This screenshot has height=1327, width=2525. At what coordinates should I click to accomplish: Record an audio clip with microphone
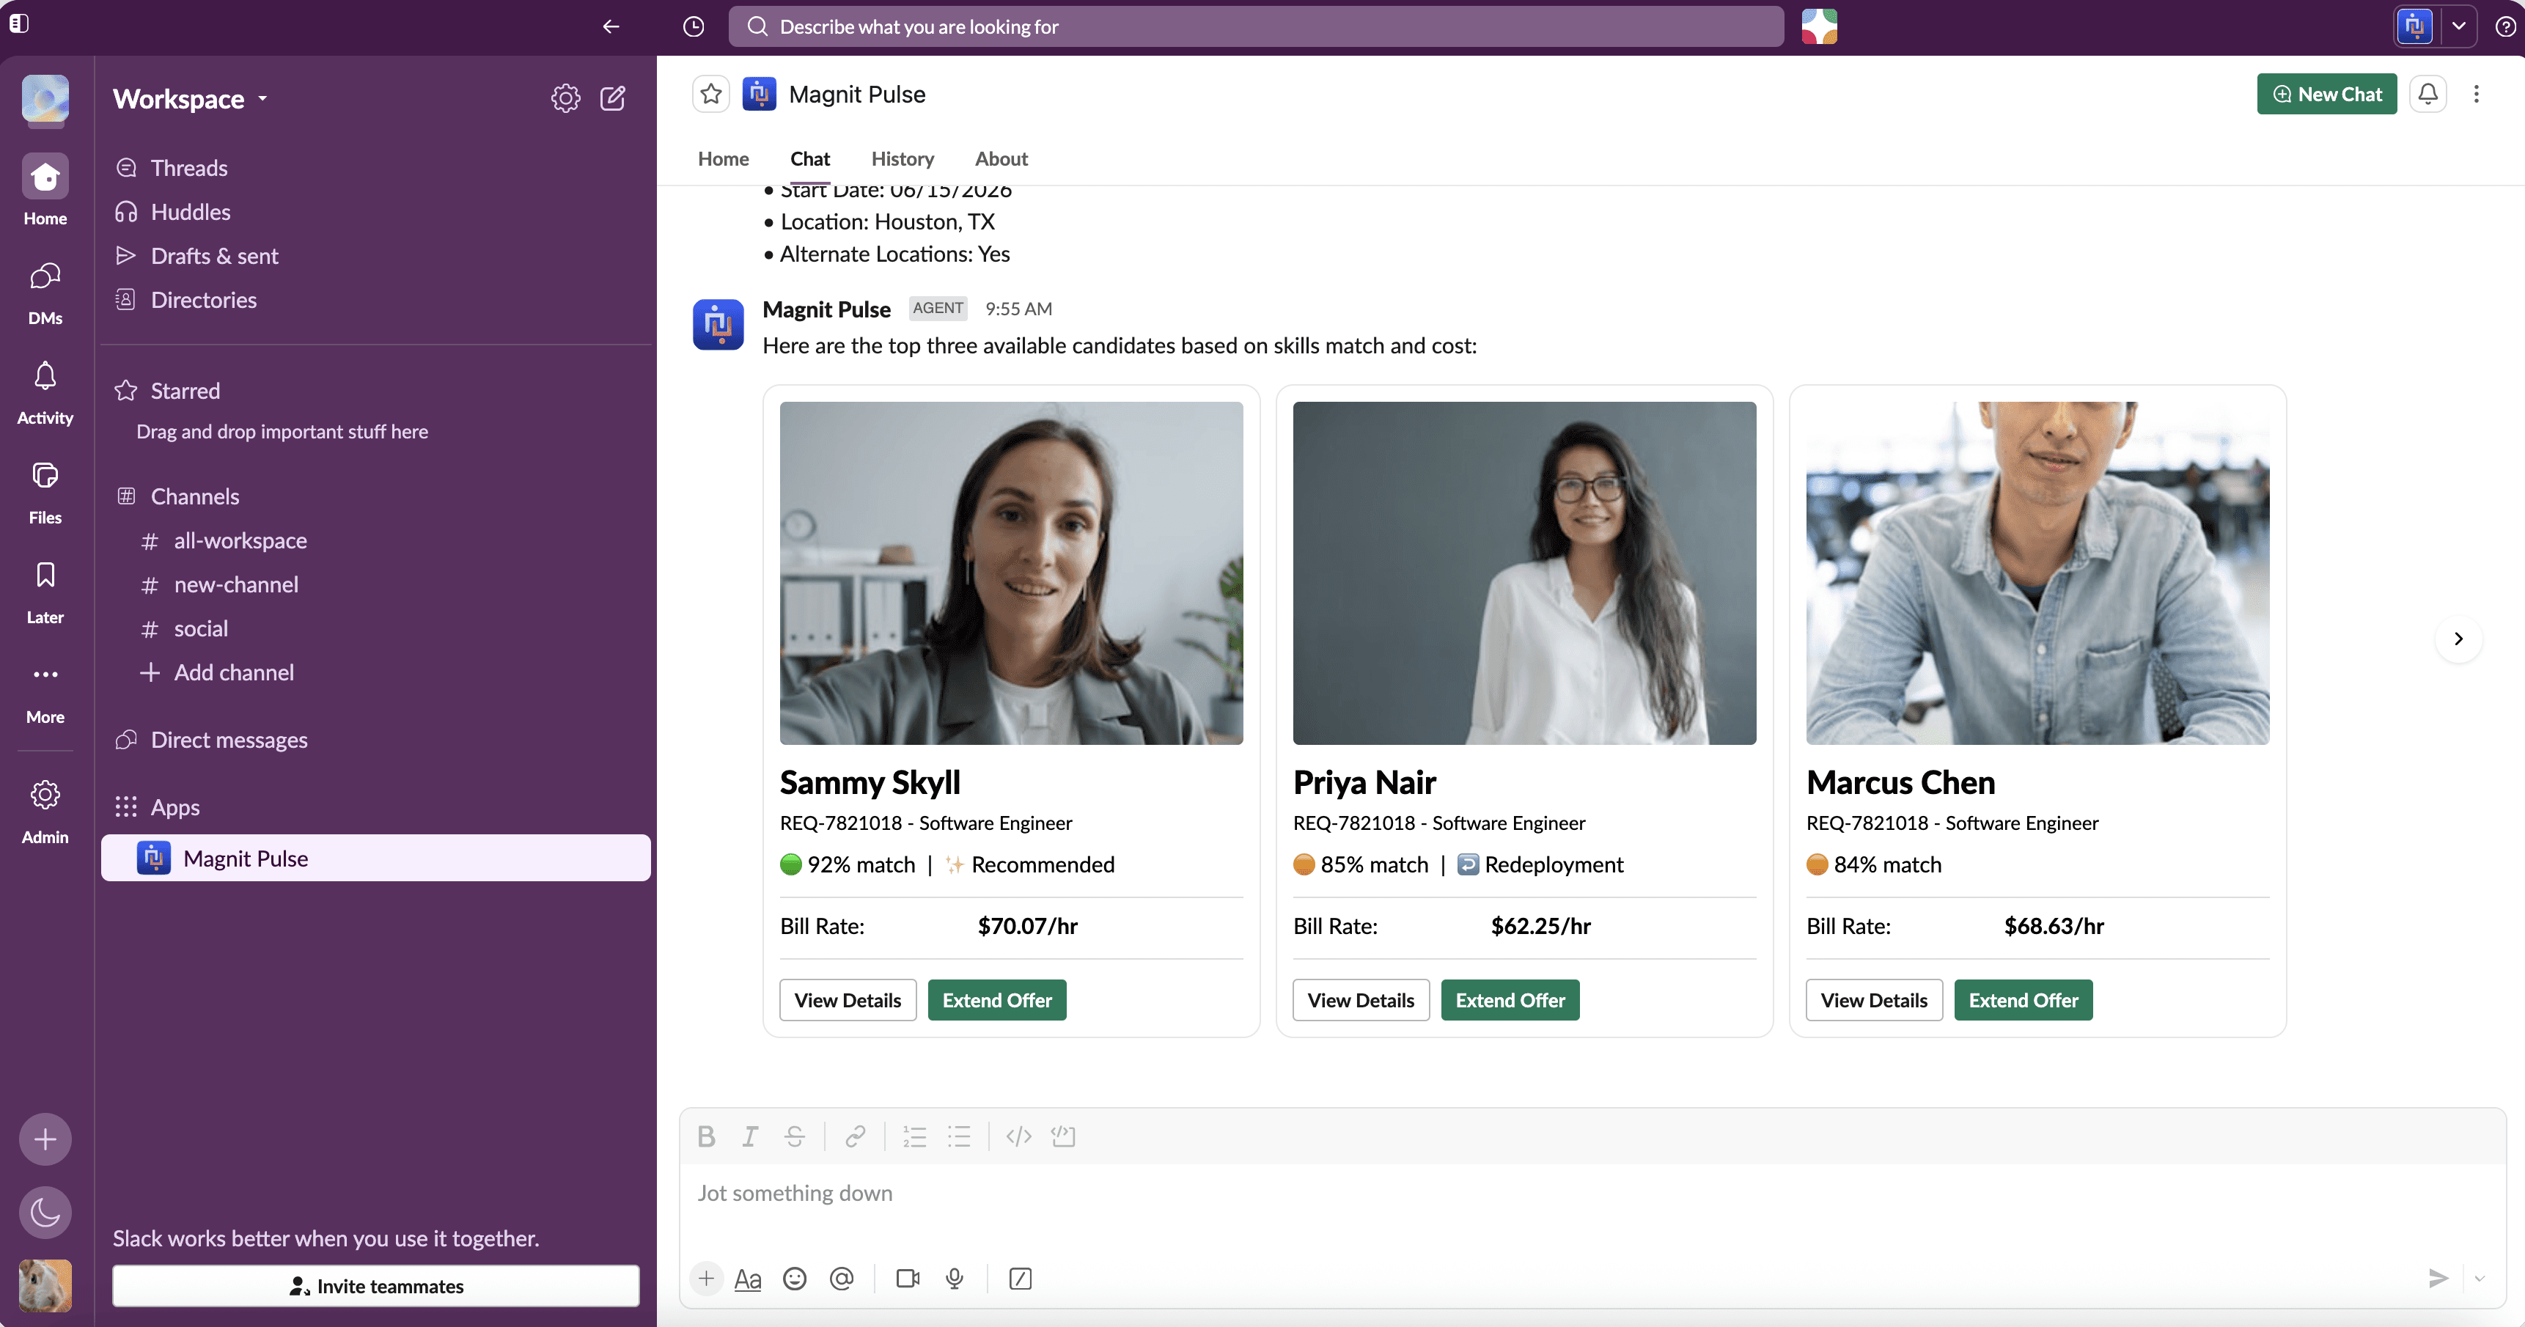pyautogui.click(x=955, y=1278)
